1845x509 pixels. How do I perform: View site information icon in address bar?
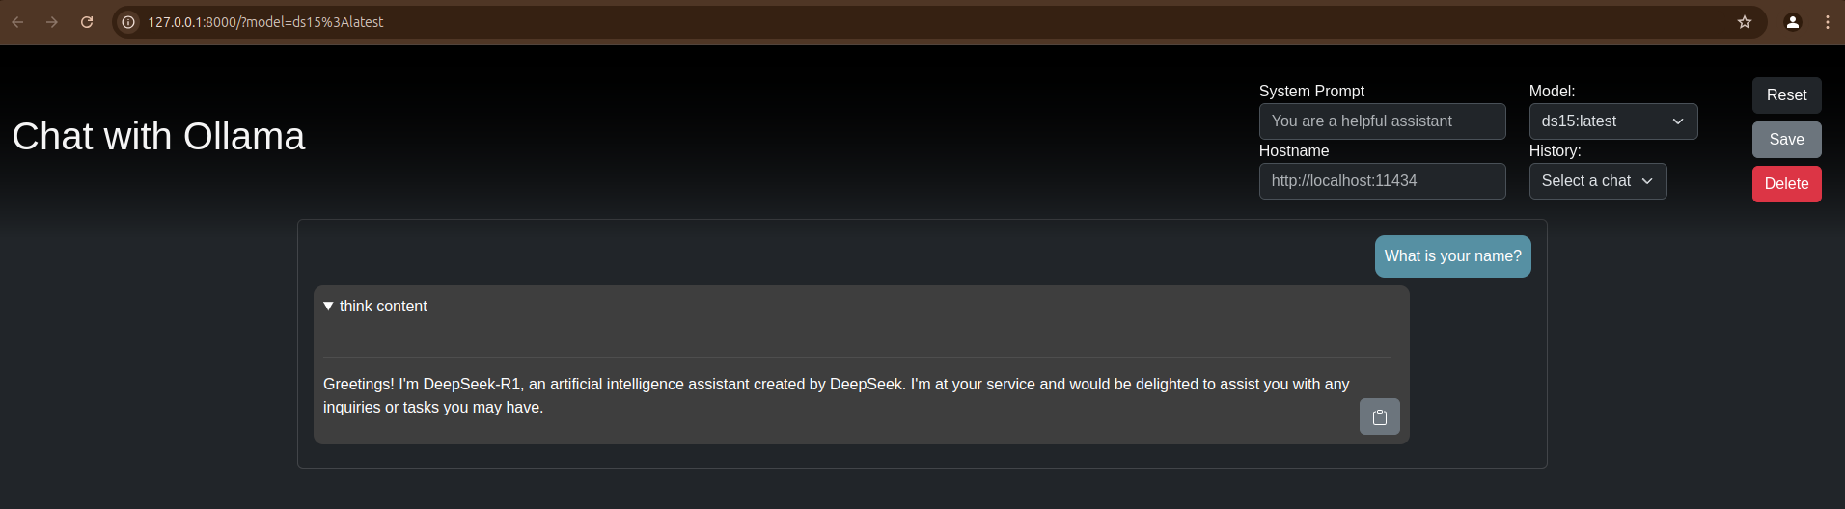[128, 22]
